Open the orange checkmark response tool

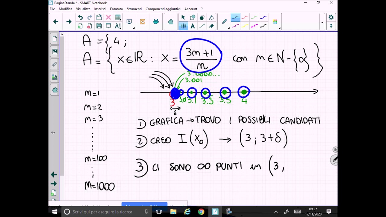tap(142, 22)
